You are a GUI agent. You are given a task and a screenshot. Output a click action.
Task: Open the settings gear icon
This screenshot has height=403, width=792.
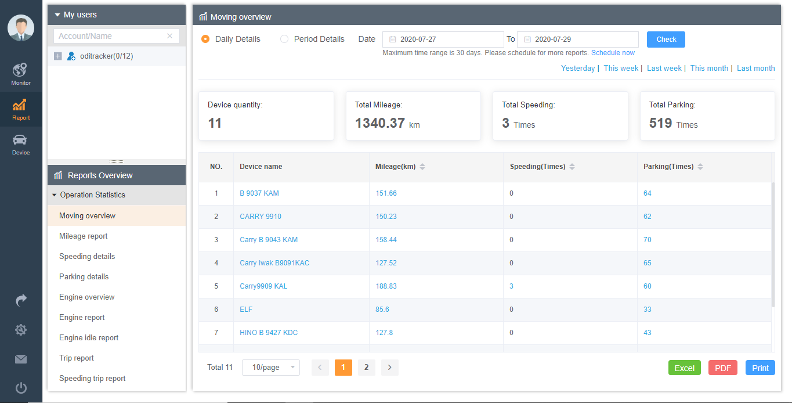pyautogui.click(x=21, y=330)
